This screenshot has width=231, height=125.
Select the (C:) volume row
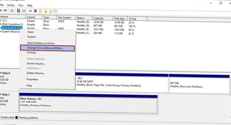4,20
